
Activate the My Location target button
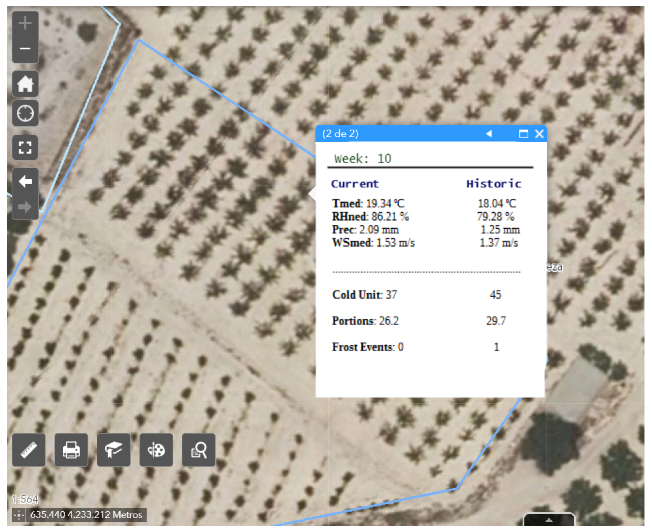click(x=25, y=113)
